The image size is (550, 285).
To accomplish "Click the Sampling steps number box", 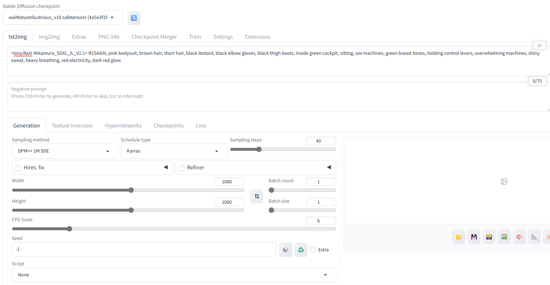I will tap(321, 141).
